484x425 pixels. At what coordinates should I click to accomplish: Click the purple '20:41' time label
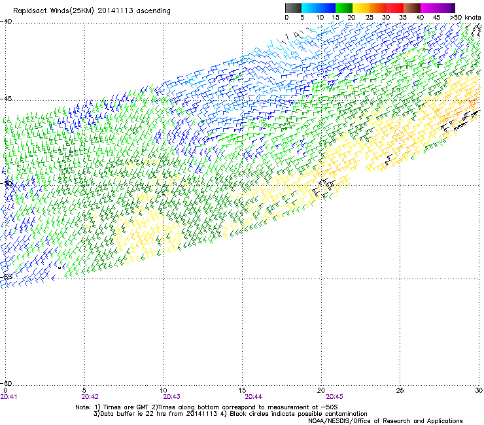click(x=9, y=397)
